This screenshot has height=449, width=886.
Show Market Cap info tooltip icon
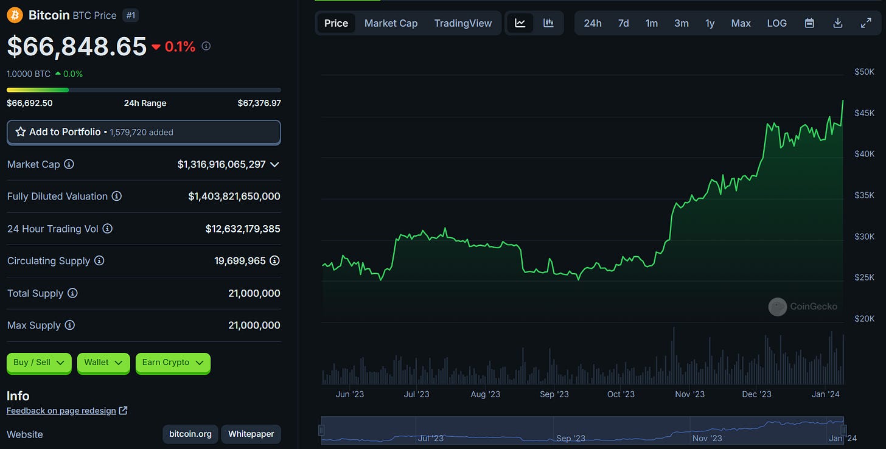tap(69, 164)
